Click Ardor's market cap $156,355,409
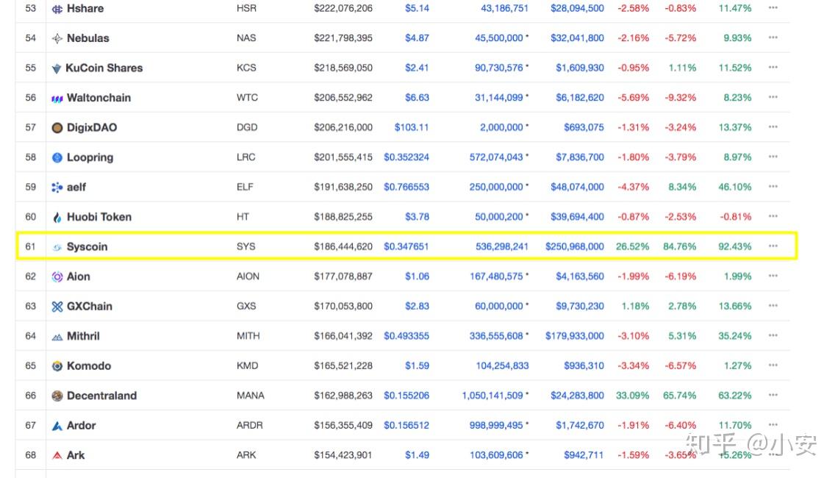 coord(343,426)
